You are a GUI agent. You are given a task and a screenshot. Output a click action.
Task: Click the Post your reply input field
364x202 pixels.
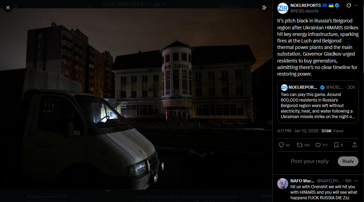[x=310, y=161]
